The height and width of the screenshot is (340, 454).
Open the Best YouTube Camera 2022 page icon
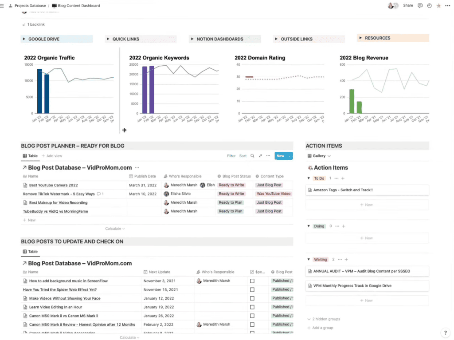25,185
